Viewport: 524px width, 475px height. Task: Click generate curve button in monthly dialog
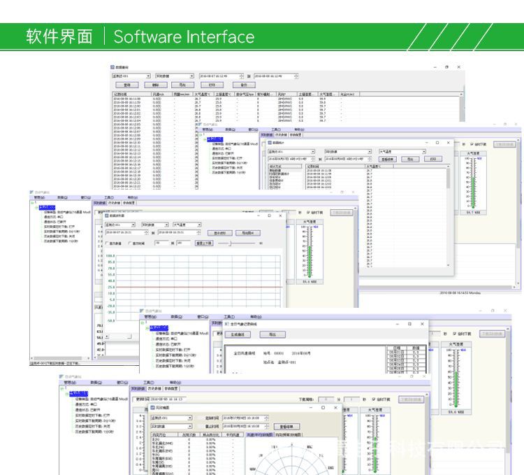[238, 334]
